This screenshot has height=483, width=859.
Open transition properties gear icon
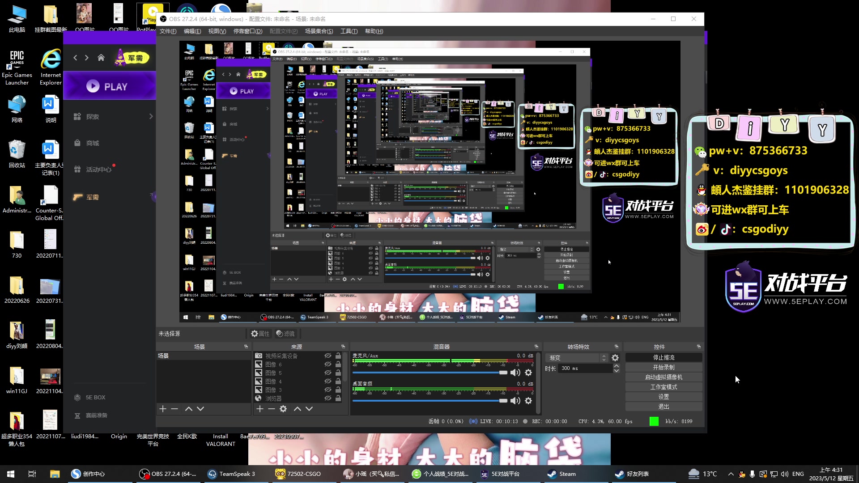point(615,358)
